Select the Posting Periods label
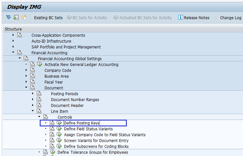This screenshot has width=243, height=156. pyautogui.click(x=65, y=94)
